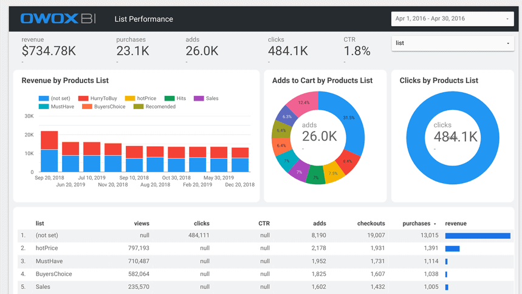The image size is (522, 294).
Task: Click the 710,487 views cell
Action: [139, 261]
